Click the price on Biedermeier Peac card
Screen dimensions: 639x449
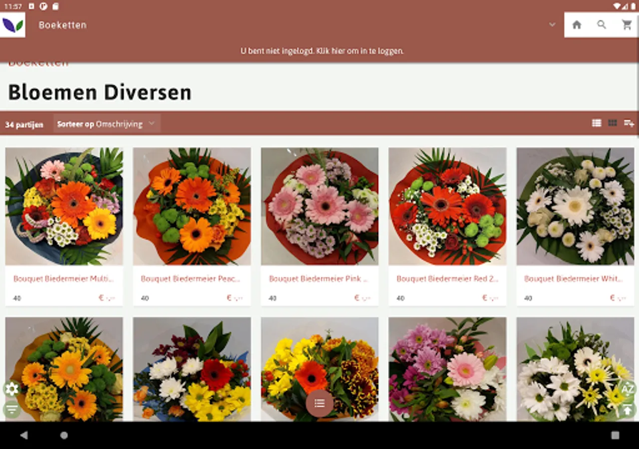click(x=235, y=298)
